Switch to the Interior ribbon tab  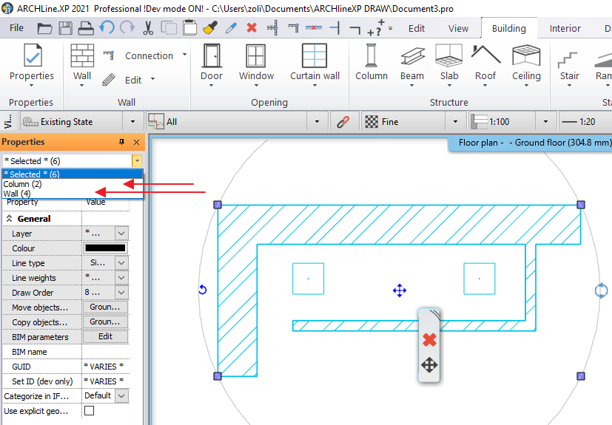click(565, 29)
